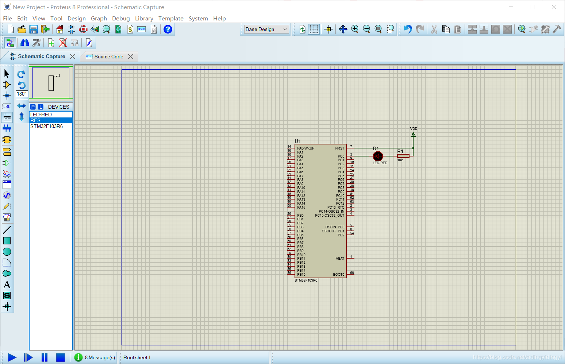Click the D1 LED component on schematic
The width and height of the screenshot is (565, 364).
tap(378, 156)
